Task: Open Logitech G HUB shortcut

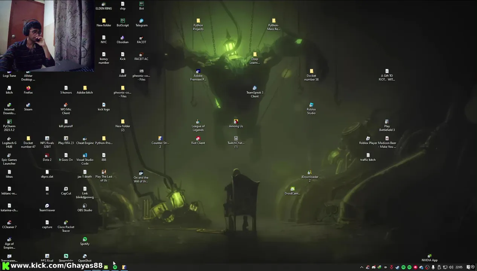Action: (9, 142)
